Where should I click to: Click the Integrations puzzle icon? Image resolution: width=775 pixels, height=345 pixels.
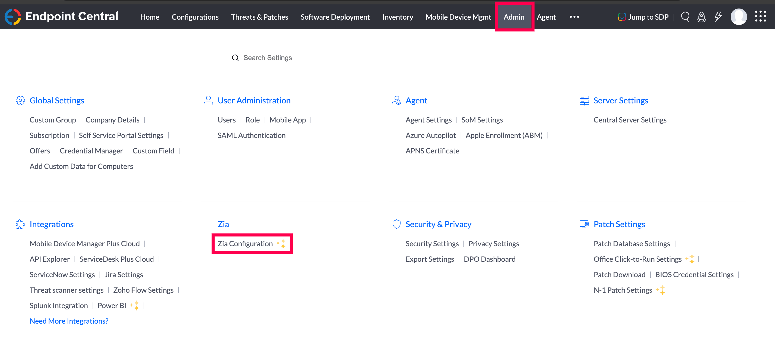pyautogui.click(x=20, y=224)
